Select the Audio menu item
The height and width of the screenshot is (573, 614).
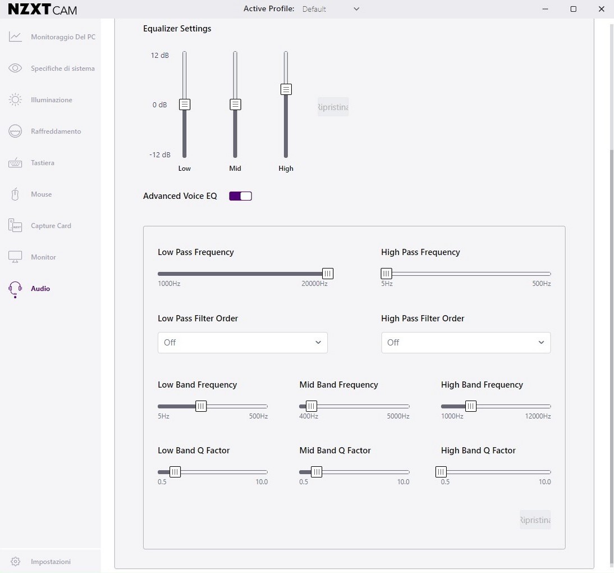pos(40,289)
